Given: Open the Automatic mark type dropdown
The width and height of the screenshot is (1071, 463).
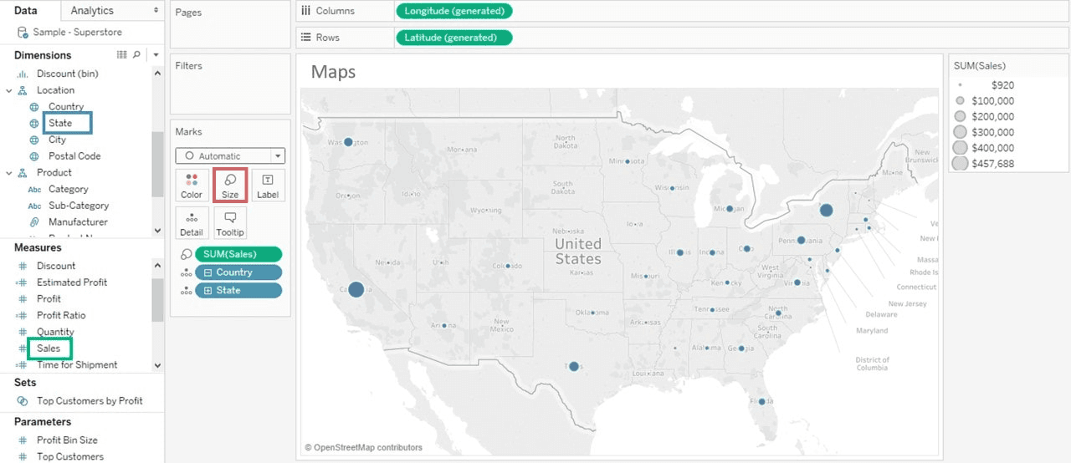Looking at the screenshot, I should click(230, 156).
